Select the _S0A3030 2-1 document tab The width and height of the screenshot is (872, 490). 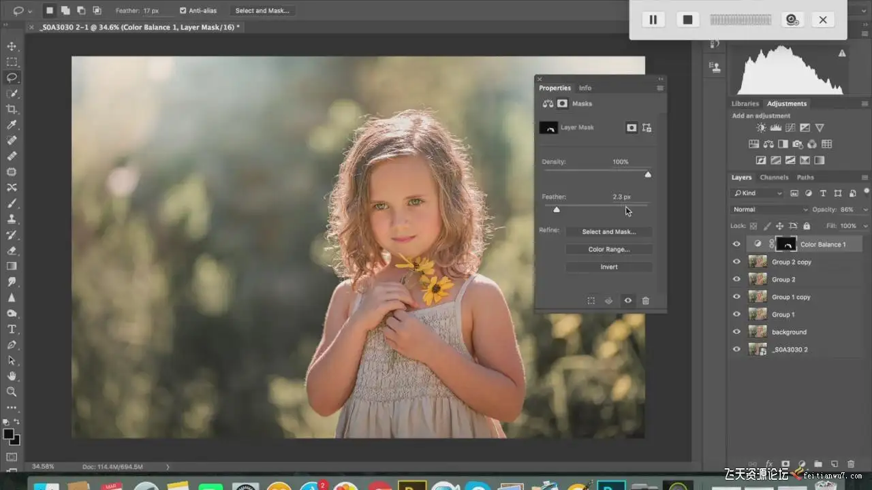140,27
